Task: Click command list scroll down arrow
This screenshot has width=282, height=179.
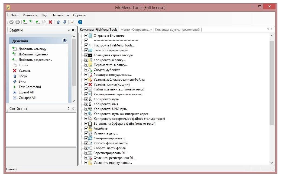Action: click(x=271, y=162)
